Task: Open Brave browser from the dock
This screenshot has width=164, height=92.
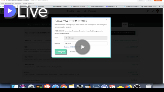Action: [47, 86]
